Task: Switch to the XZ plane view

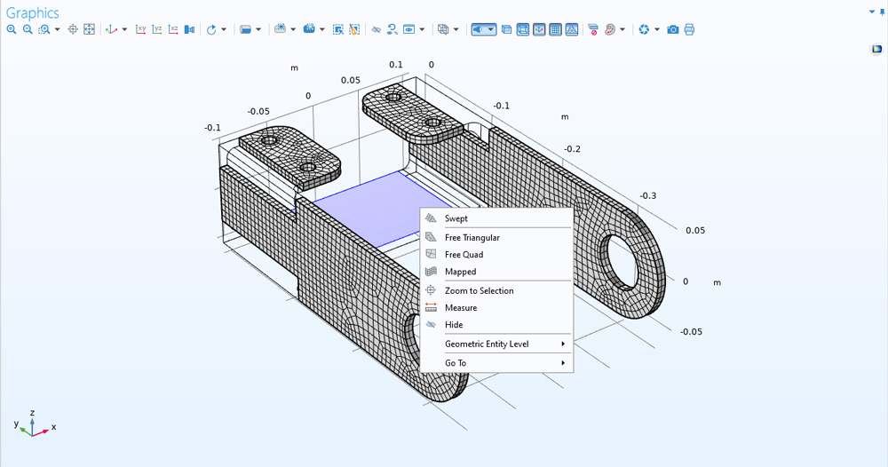Action: (173, 29)
